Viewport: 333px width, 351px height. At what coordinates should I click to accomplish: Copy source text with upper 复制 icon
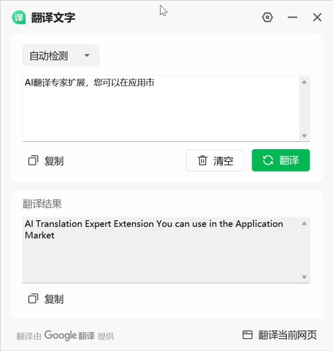click(x=33, y=161)
